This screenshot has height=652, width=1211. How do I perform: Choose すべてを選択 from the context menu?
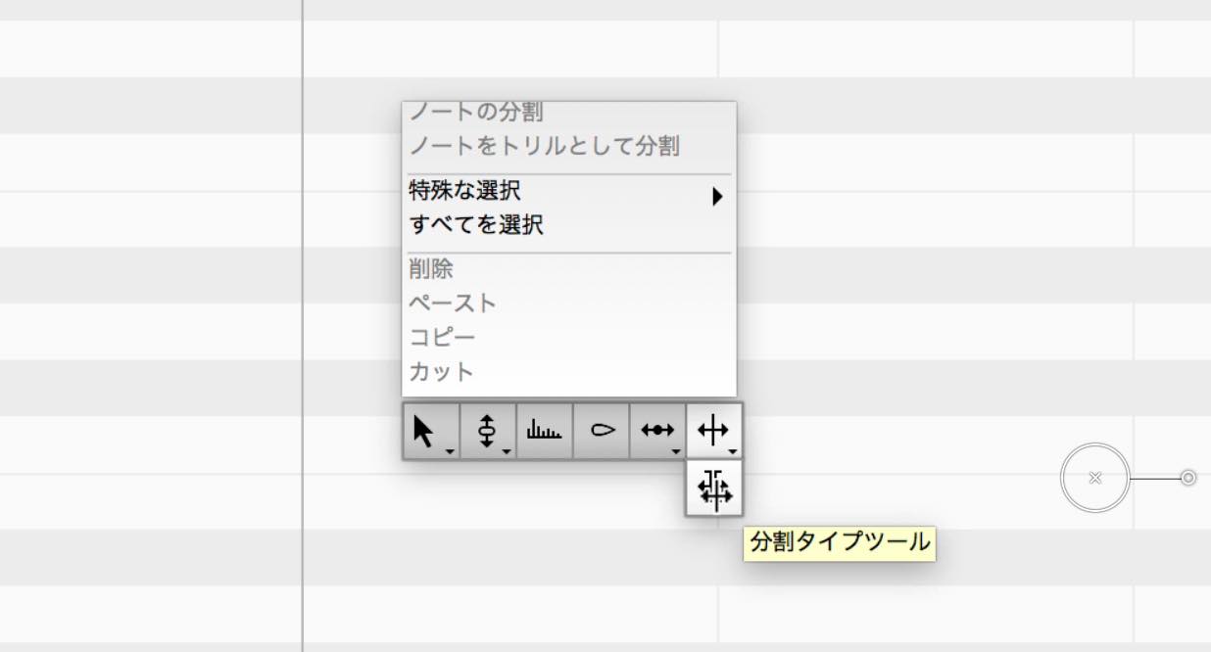(569, 226)
